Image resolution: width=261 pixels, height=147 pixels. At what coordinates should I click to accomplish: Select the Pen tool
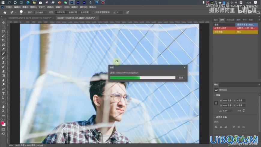pyautogui.click(x=3, y=89)
